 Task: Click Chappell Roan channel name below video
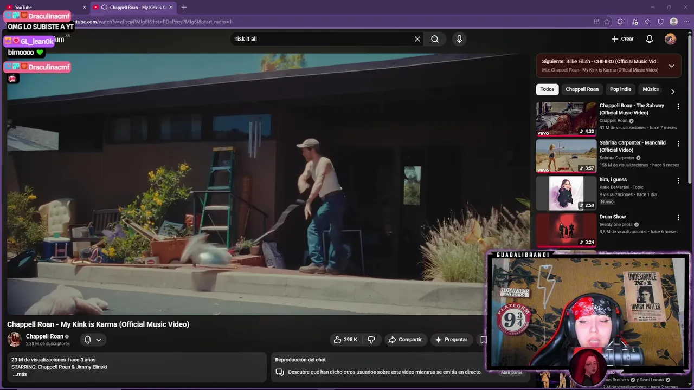coord(44,336)
